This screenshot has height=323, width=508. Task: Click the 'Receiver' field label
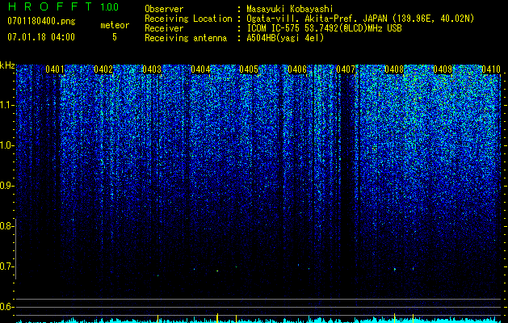(x=164, y=28)
